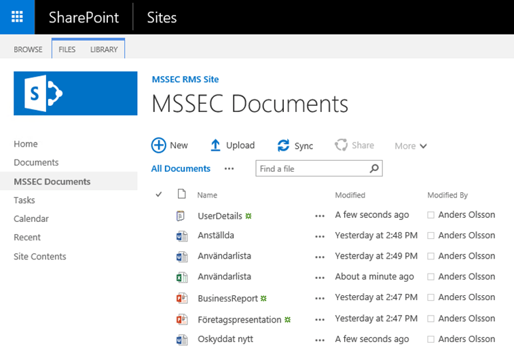The image size is (514, 353).
Task: Click the SharePoint site logo
Action: pyautogui.click(x=75, y=93)
